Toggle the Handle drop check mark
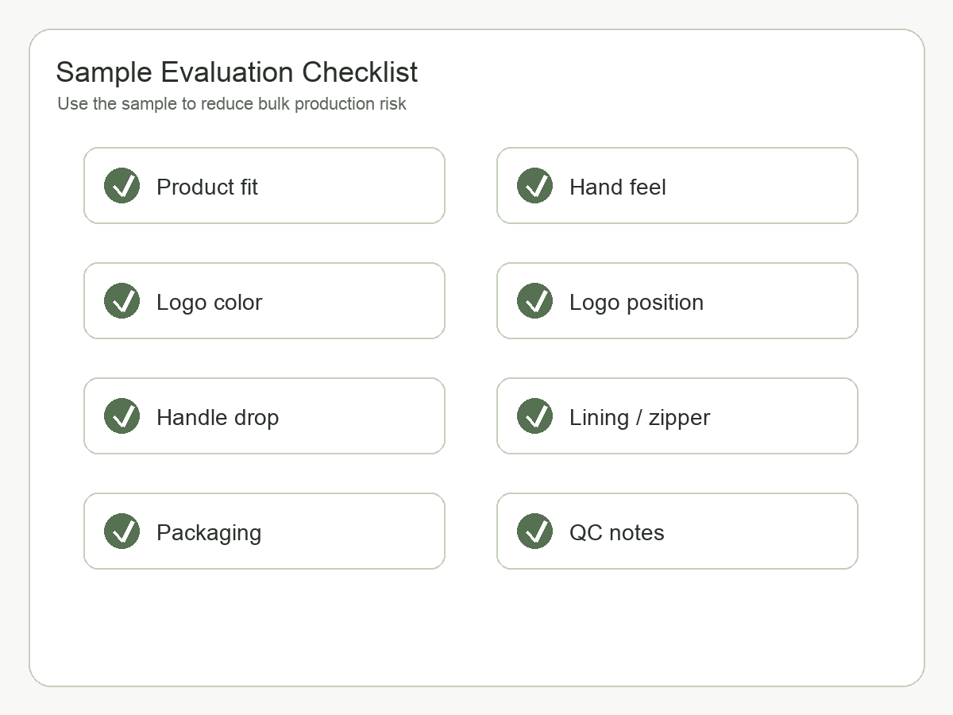This screenshot has width=953, height=715. pos(122,415)
